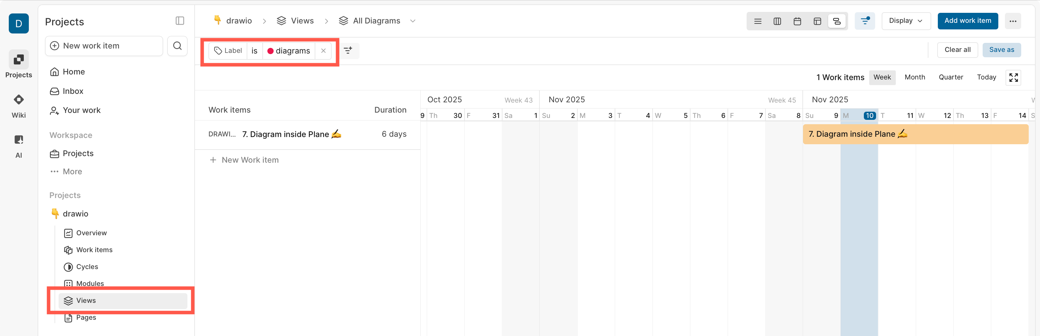
Task: Open the more options ellipsis menu
Action: coord(1013,21)
